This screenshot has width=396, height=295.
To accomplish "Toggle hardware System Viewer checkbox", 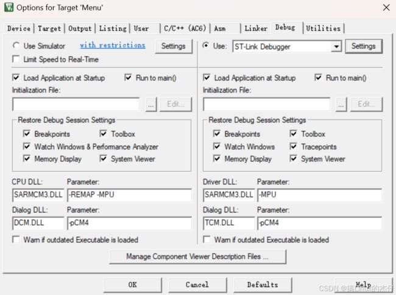I will (293, 159).
